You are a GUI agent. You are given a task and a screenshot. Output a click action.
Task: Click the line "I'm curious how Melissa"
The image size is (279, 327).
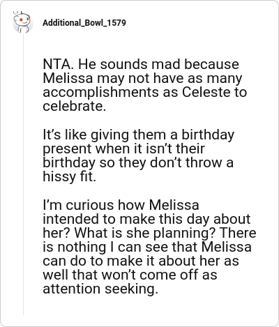[x=121, y=205]
